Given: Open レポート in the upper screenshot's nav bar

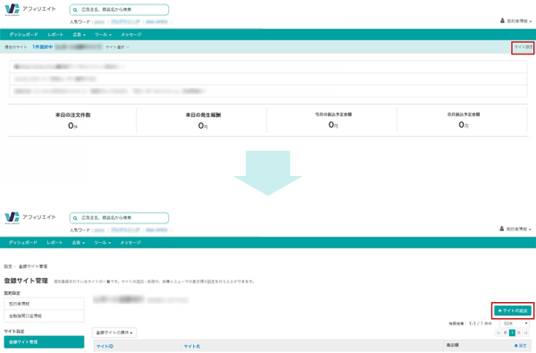Looking at the screenshot, I should [55, 35].
